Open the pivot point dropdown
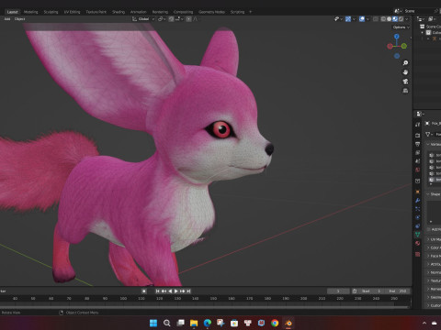Screen dimensions: 441x330 tap(162, 19)
